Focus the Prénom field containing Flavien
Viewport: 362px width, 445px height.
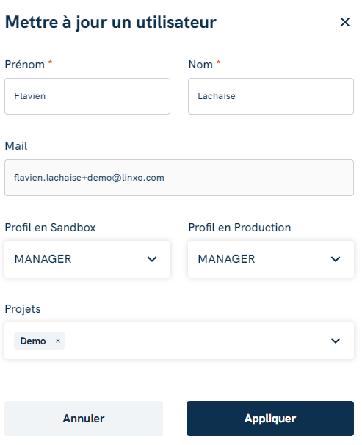click(x=87, y=96)
